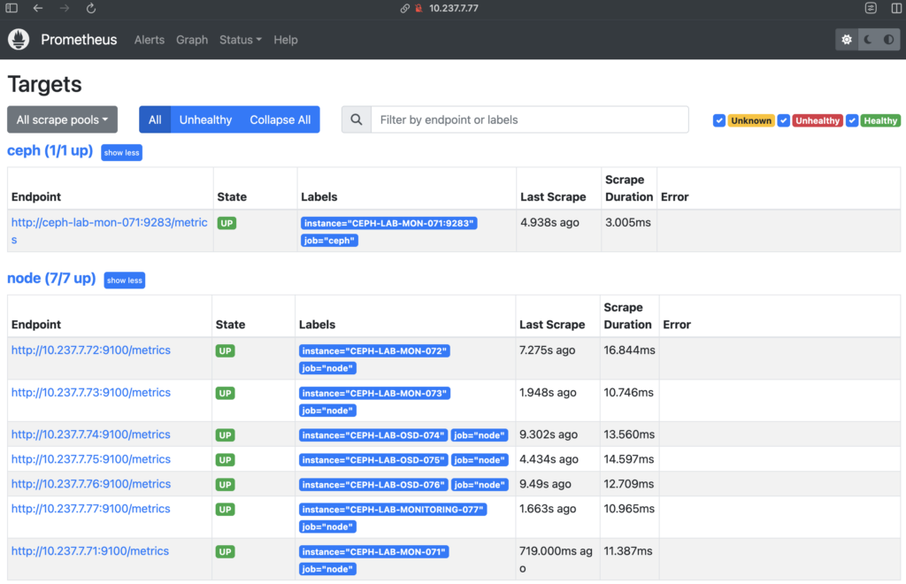The image size is (906, 584).
Task: Reload the page with refresh icon
Action: tap(91, 8)
